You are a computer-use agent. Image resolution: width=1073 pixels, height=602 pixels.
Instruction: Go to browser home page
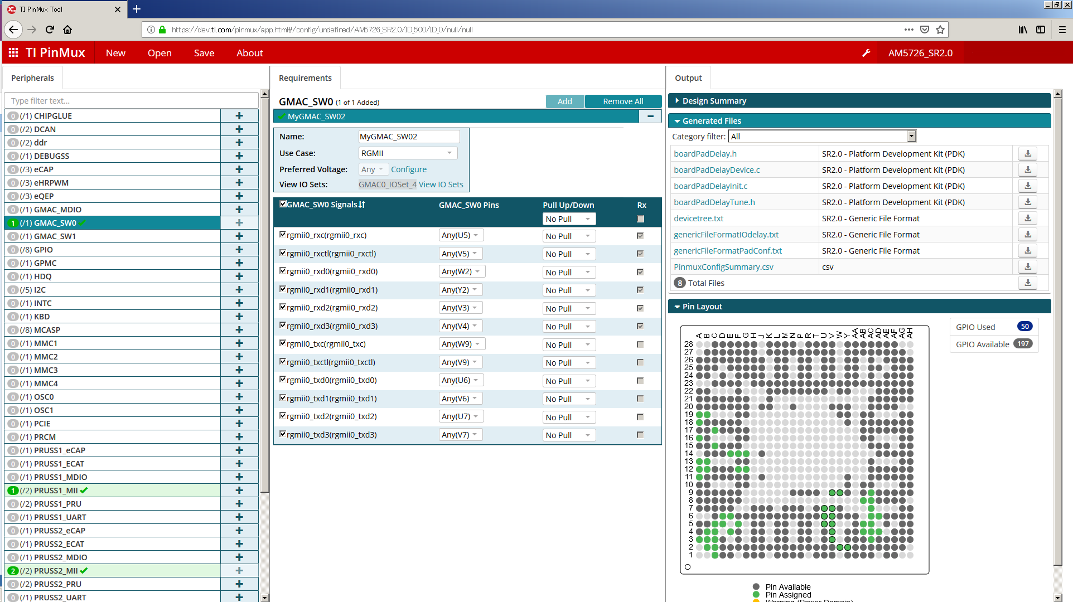click(67, 30)
